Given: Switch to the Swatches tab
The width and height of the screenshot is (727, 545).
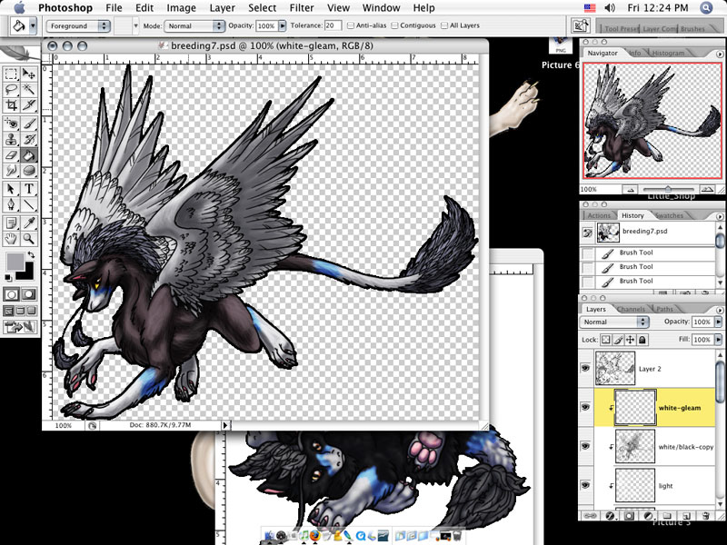Looking at the screenshot, I should click(669, 215).
